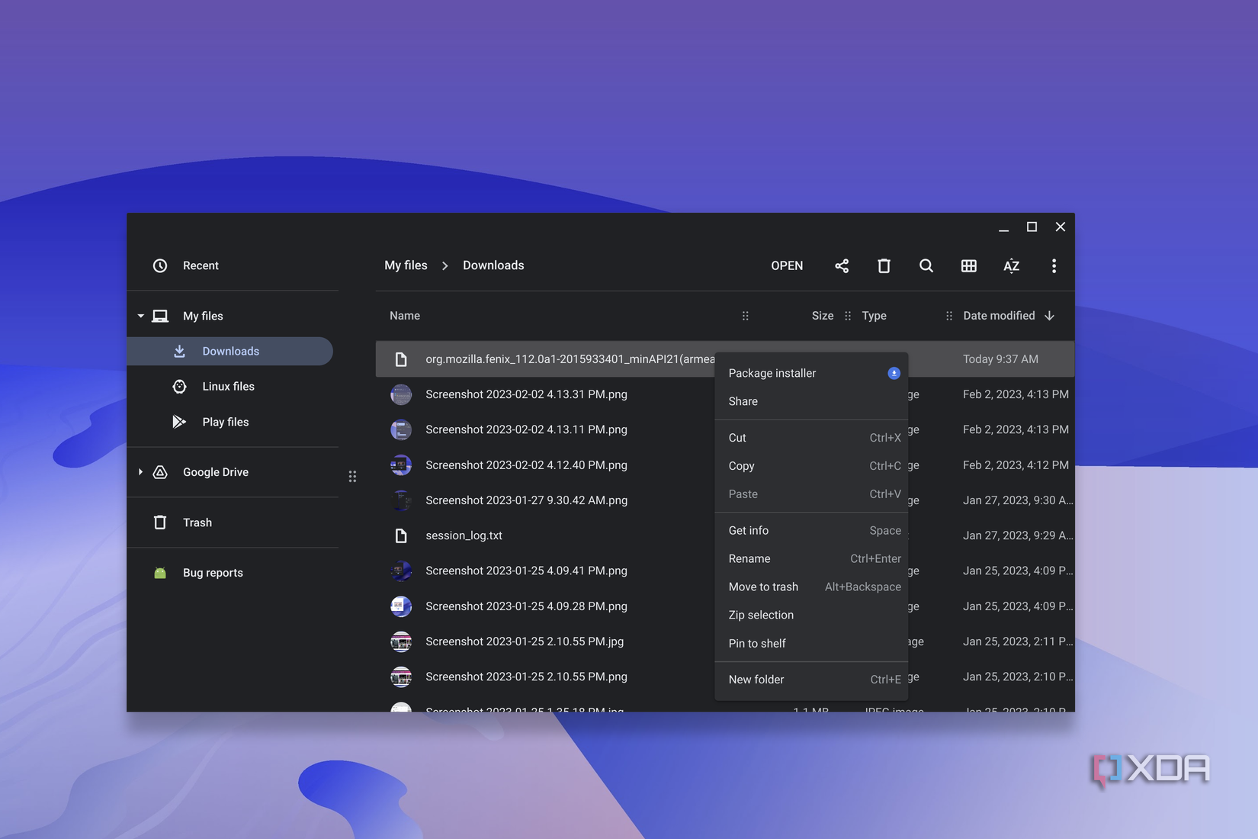Screen dimensions: 1258x839
Task: Open search with magnifier icon
Action: [x=926, y=265]
